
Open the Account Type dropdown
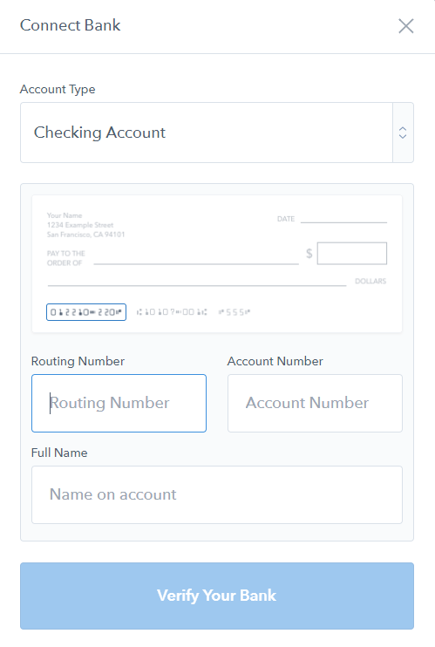click(x=217, y=133)
